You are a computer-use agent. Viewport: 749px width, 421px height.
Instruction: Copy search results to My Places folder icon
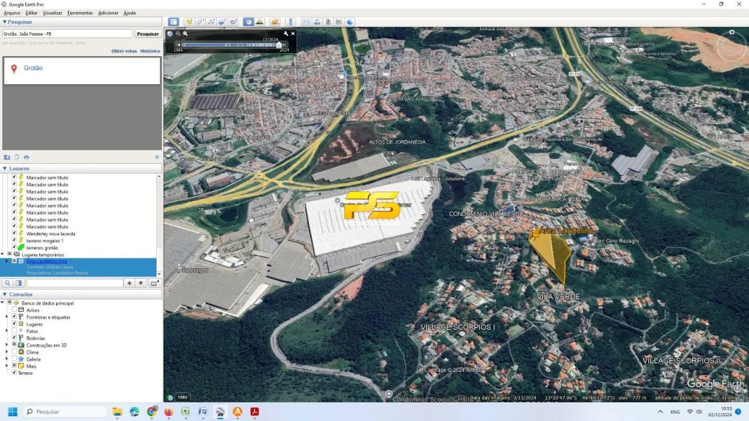point(7,157)
